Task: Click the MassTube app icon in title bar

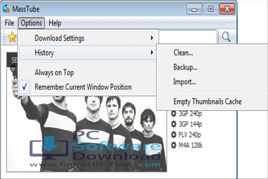Action: point(6,9)
